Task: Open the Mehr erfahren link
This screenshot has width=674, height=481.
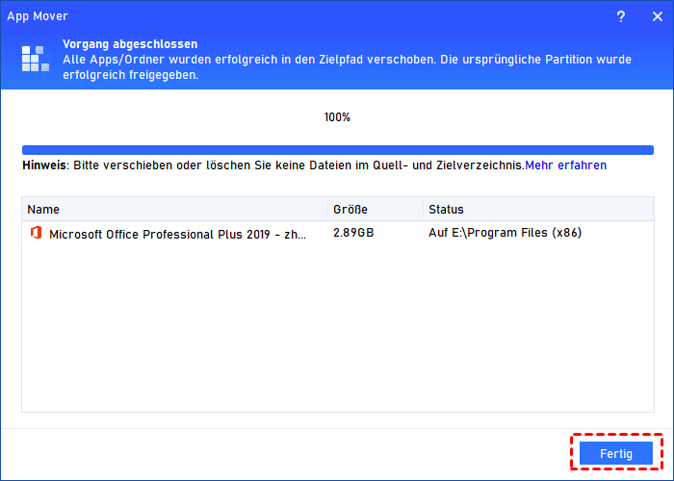Action: pos(565,165)
